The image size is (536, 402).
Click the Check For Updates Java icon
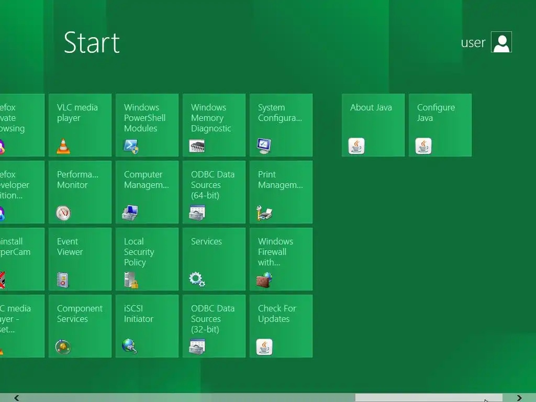(x=264, y=347)
